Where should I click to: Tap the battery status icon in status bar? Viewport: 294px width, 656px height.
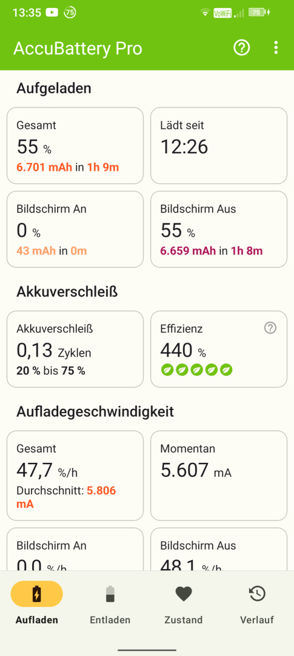pos(259,13)
